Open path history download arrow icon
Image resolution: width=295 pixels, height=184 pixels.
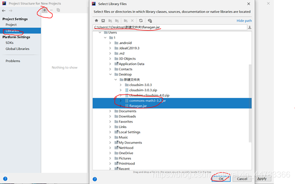coord(249,27)
